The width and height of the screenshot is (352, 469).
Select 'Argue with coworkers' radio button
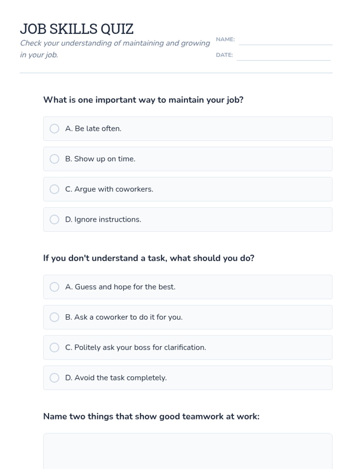click(x=54, y=189)
